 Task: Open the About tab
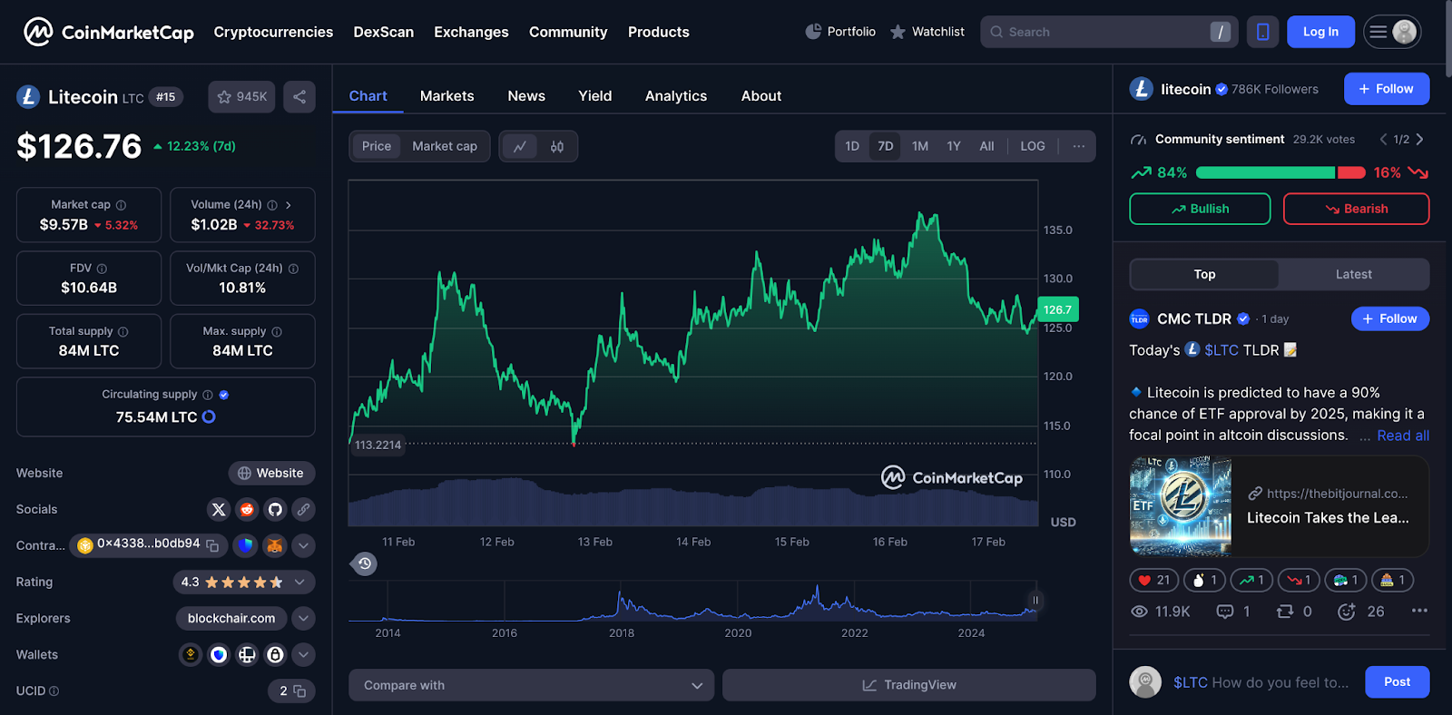click(761, 96)
